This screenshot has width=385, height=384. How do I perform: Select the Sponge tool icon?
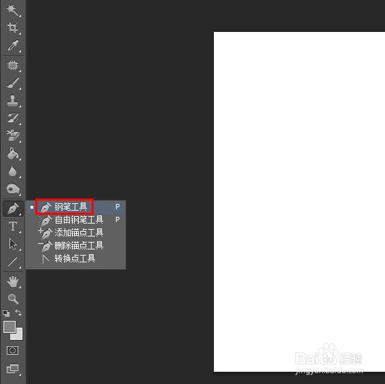click(13, 189)
